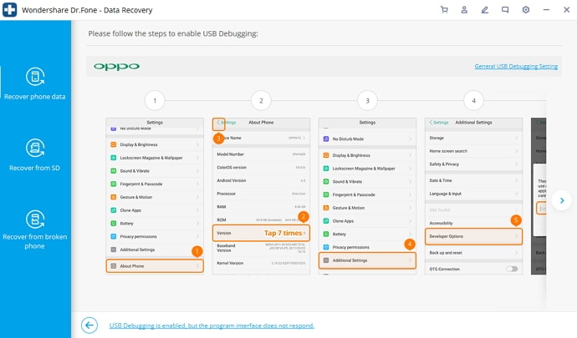Open the user account icon
577x338 pixels.
pos(464,10)
